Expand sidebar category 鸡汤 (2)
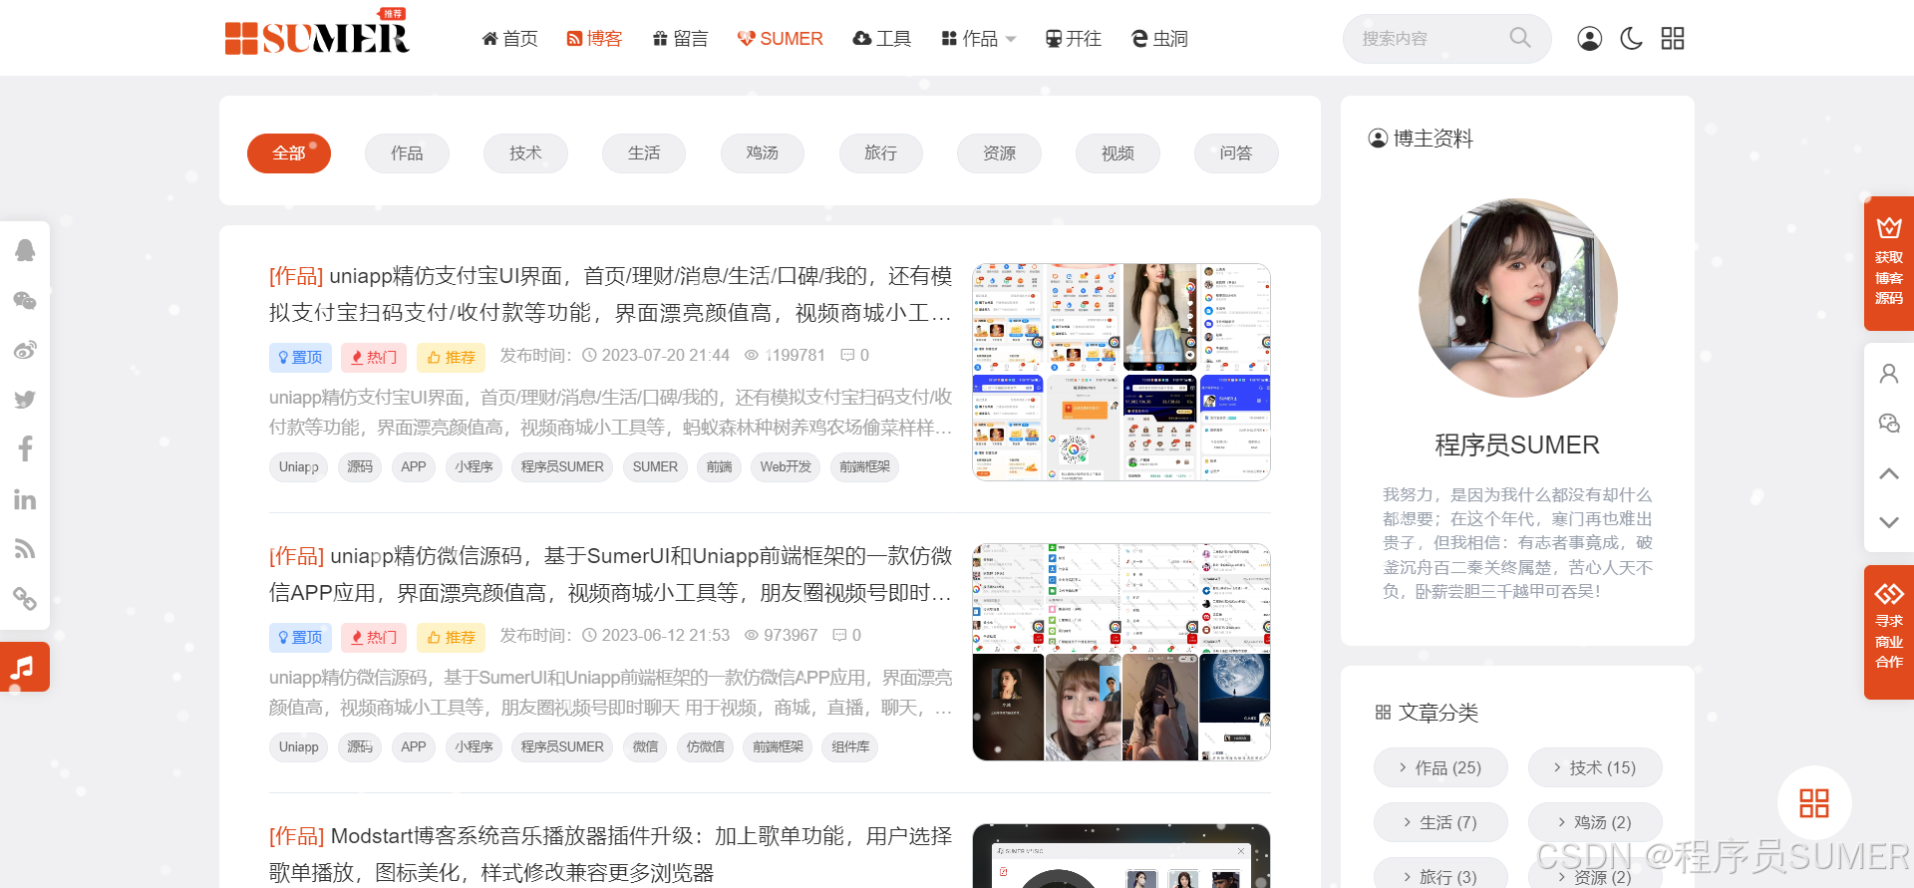 1595,822
